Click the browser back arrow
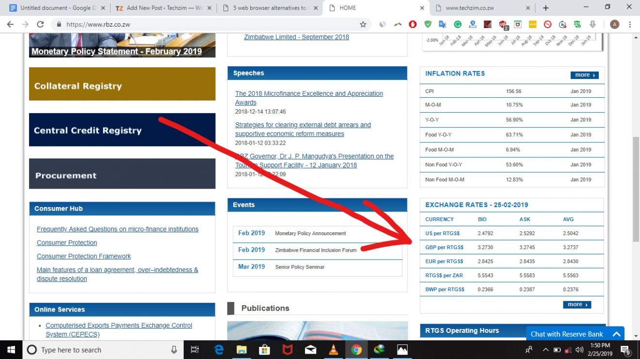The image size is (640, 359). click(10, 24)
